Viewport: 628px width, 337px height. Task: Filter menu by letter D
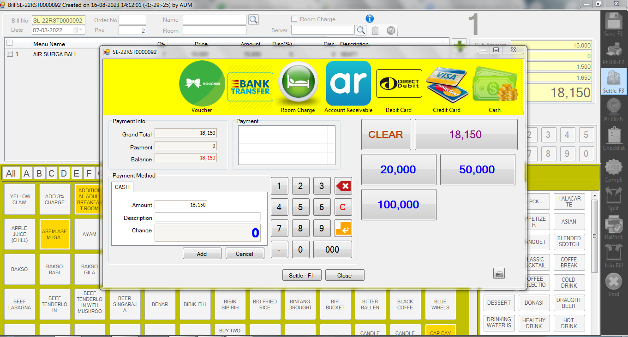64,173
